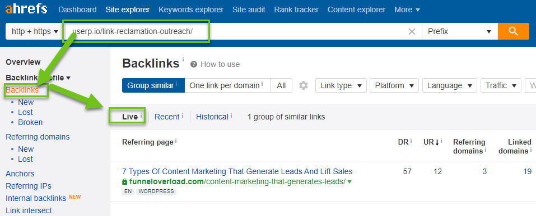
Task: Click the question mark How to use icon
Action: click(x=194, y=64)
